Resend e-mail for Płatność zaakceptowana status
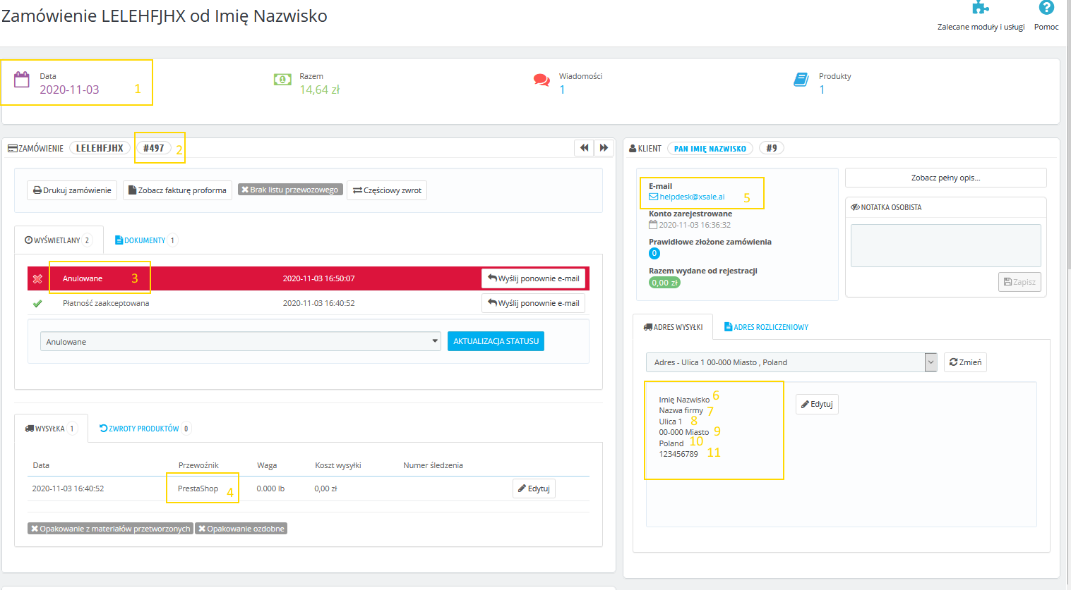This screenshot has width=1071, height=590. click(533, 303)
